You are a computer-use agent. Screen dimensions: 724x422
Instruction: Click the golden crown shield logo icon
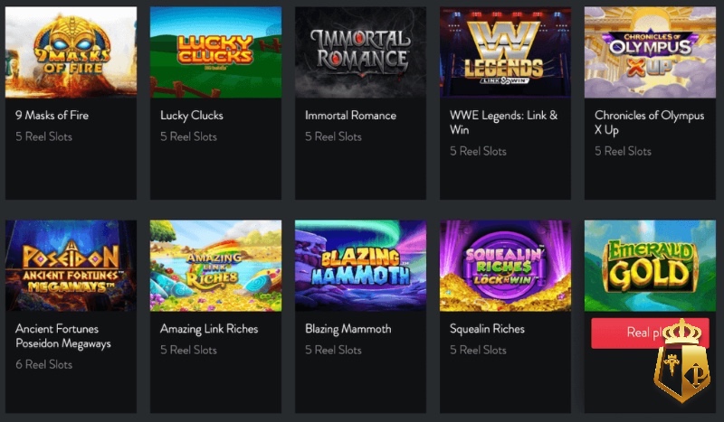click(x=682, y=360)
